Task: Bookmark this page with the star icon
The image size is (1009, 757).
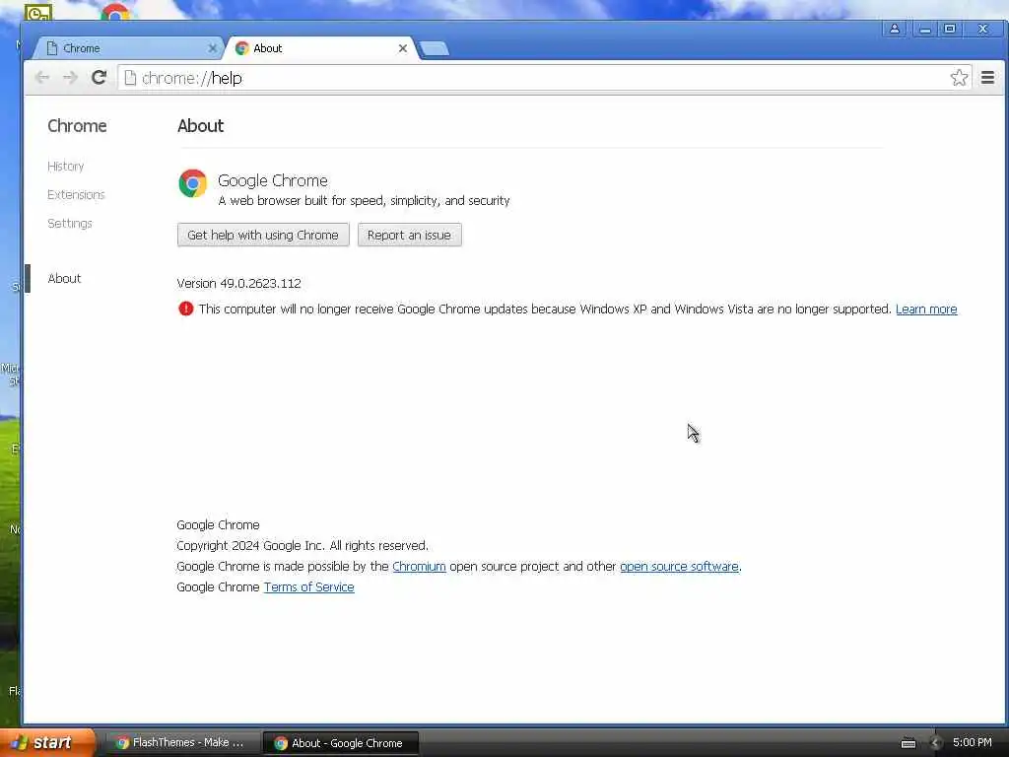Action: (959, 78)
